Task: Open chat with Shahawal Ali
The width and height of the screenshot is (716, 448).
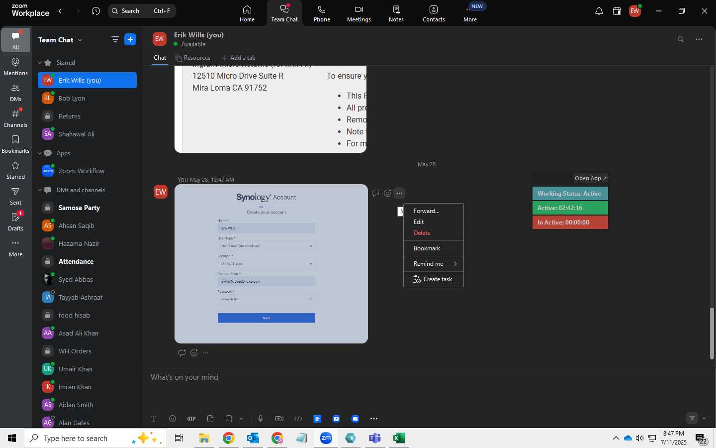Action: click(87, 134)
